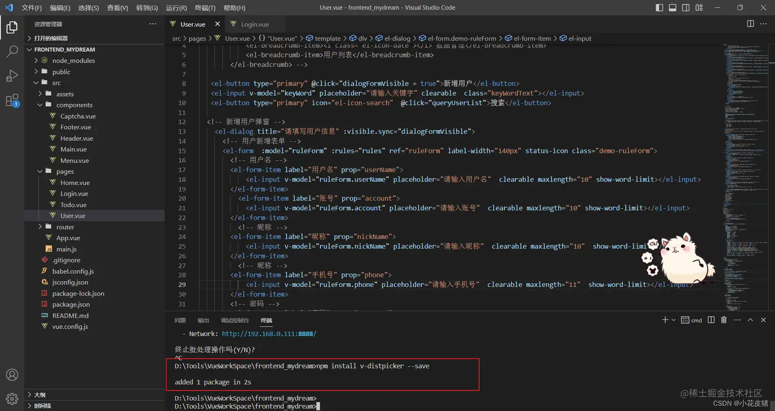
Task: Open the http://192.168.0.111:8888/ network link
Action: click(x=269, y=334)
